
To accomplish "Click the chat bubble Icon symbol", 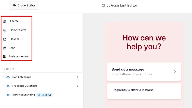I will tap(5, 48).
